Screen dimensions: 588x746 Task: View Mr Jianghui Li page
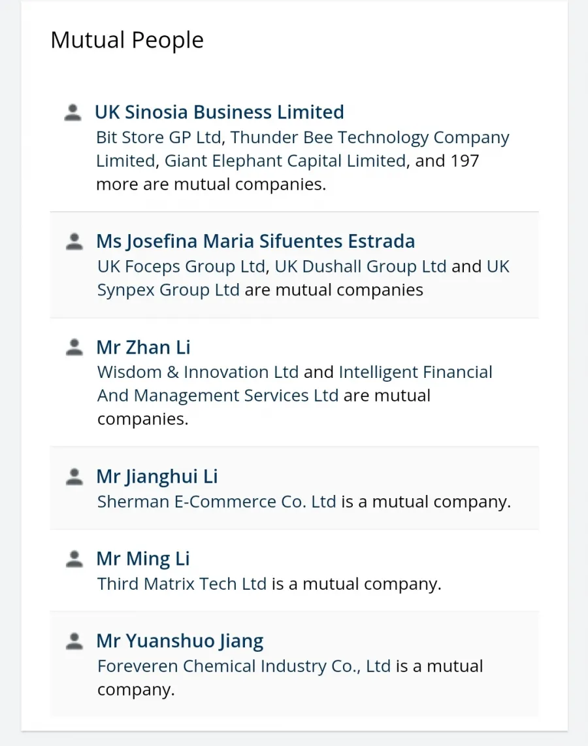coord(157,477)
